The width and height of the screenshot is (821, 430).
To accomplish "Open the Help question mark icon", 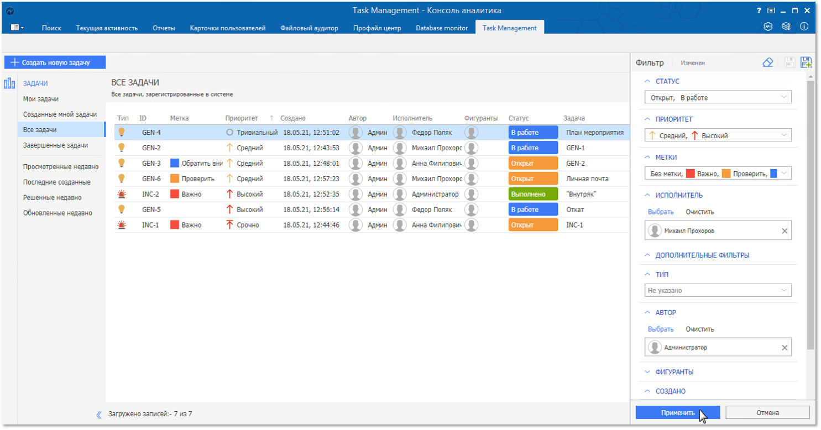I will [759, 11].
